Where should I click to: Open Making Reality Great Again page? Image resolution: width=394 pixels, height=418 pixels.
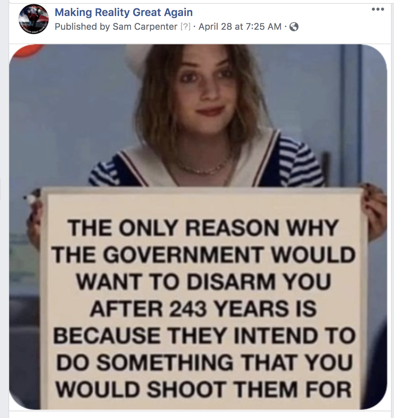pyautogui.click(x=124, y=12)
